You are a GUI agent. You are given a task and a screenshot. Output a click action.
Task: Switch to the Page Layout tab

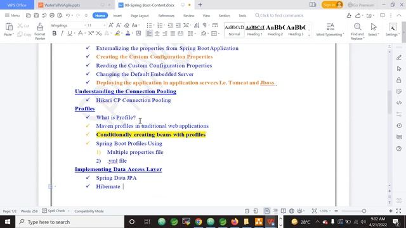coord(140,16)
